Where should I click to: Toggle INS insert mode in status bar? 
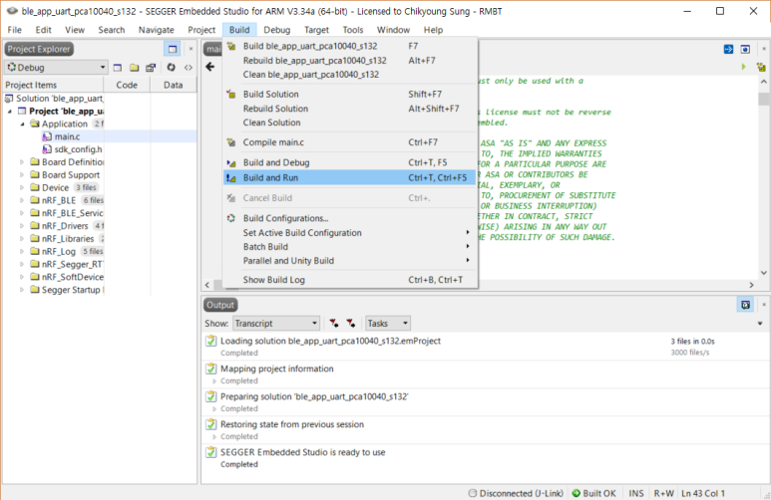click(635, 493)
